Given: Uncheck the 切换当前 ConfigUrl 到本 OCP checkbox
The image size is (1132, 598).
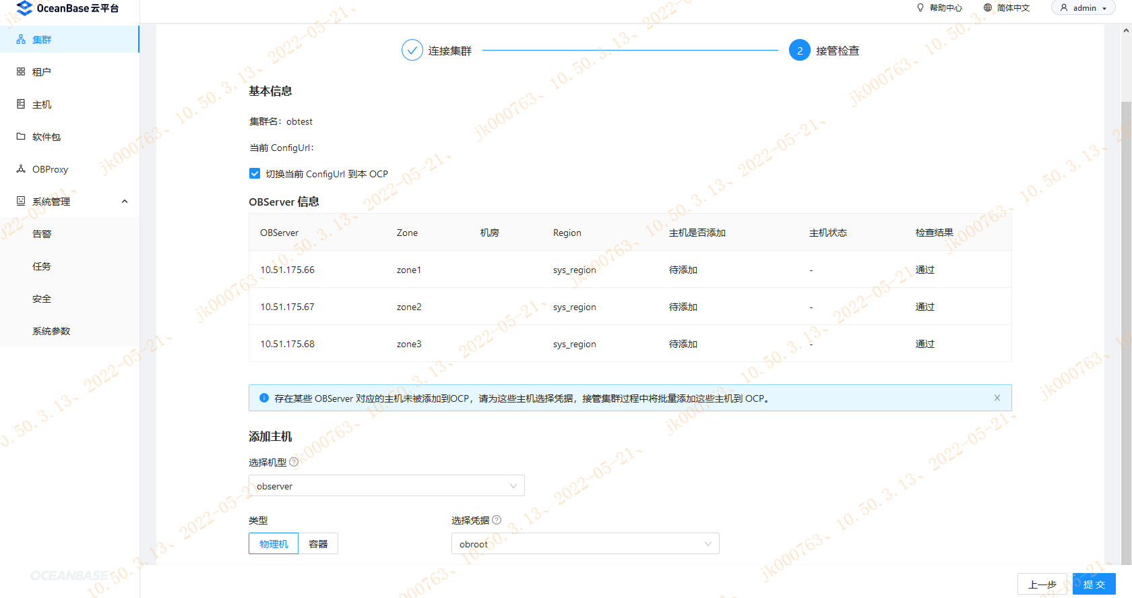Looking at the screenshot, I should [x=255, y=173].
